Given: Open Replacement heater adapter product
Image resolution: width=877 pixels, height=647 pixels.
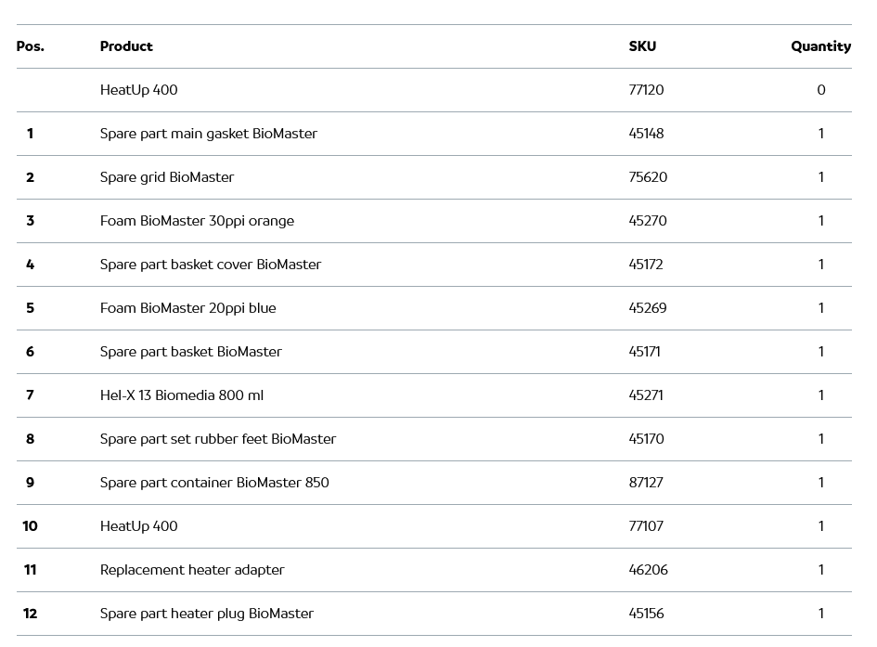Looking at the screenshot, I should tap(192, 570).
